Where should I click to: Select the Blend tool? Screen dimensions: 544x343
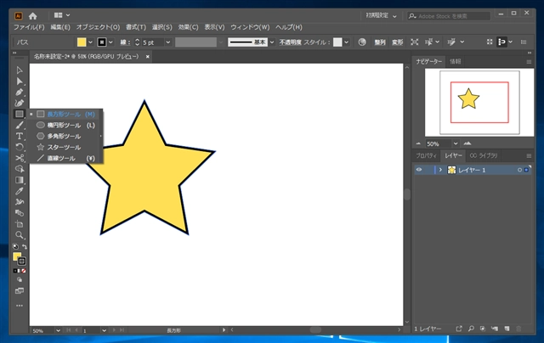coord(20,213)
